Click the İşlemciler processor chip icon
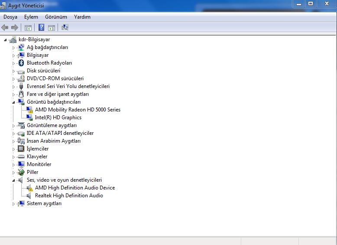Image resolution: width=337 pixels, height=245 pixels. point(21,149)
